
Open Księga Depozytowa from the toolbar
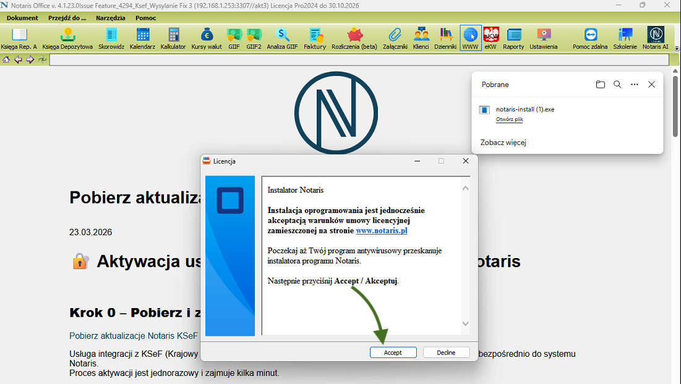pyautogui.click(x=67, y=38)
